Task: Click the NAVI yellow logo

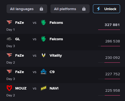Action: pyautogui.click(x=44, y=88)
